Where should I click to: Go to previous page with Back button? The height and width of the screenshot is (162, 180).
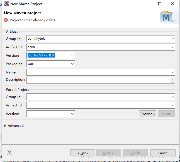click(x=83, y=153)
